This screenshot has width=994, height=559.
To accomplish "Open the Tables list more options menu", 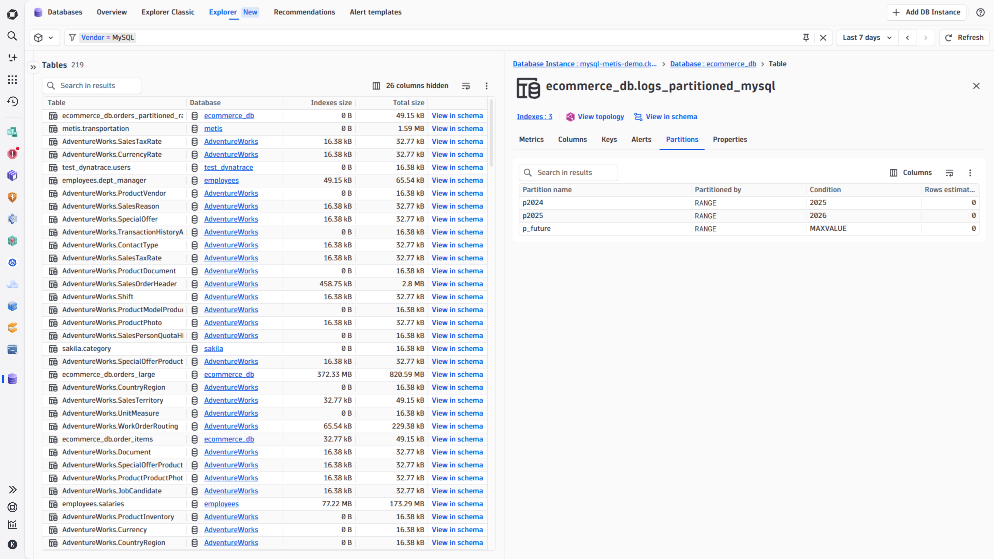I will (487, 86).
